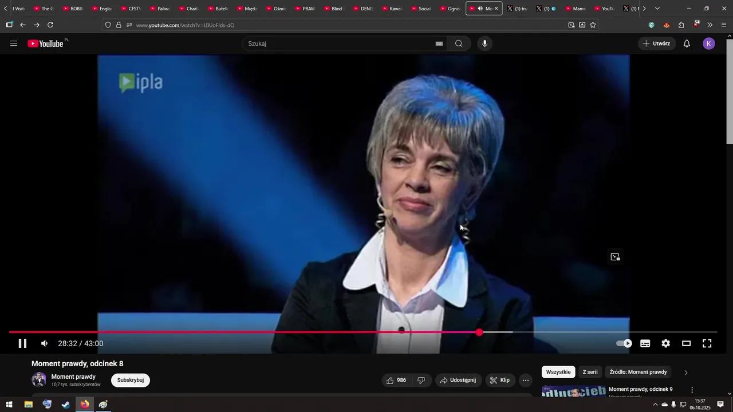733x412 pixels.
Task: Open tracking protection shield icon
Action: pyautogui.click(x=108, y=25)
